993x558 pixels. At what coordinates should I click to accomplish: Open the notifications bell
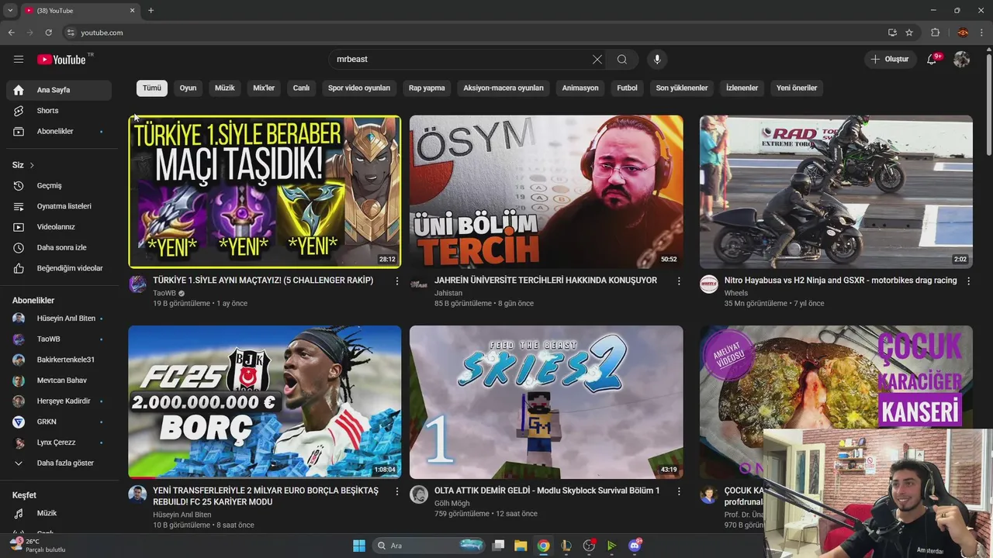coord(932,60)
